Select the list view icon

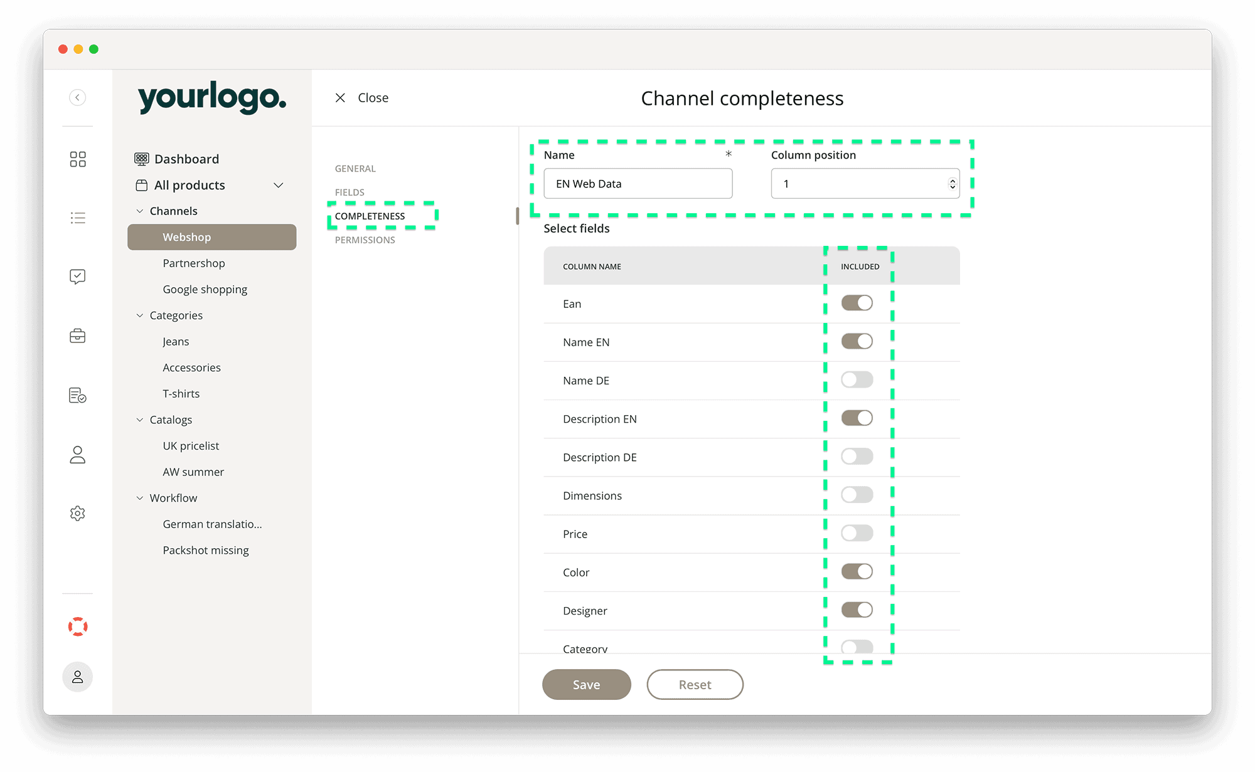[x=77, y=218]
